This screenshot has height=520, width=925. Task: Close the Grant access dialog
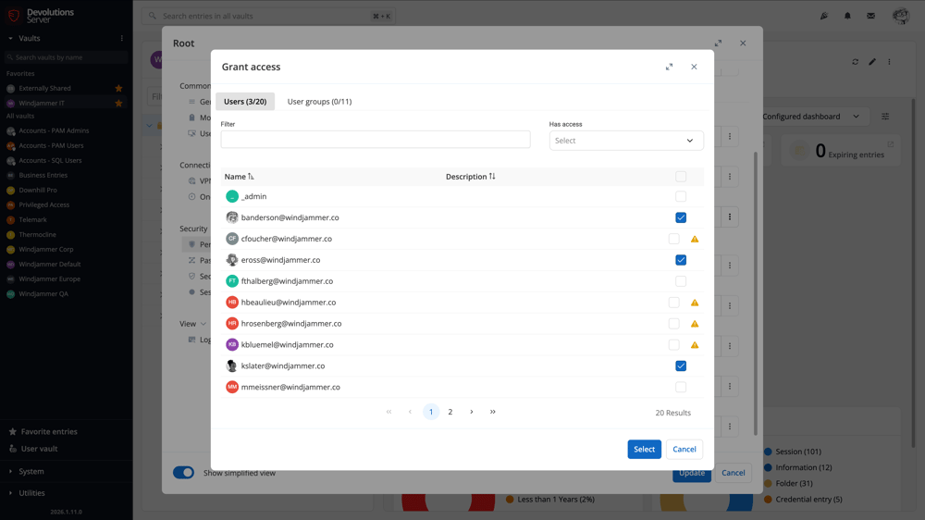coord(694,67)
